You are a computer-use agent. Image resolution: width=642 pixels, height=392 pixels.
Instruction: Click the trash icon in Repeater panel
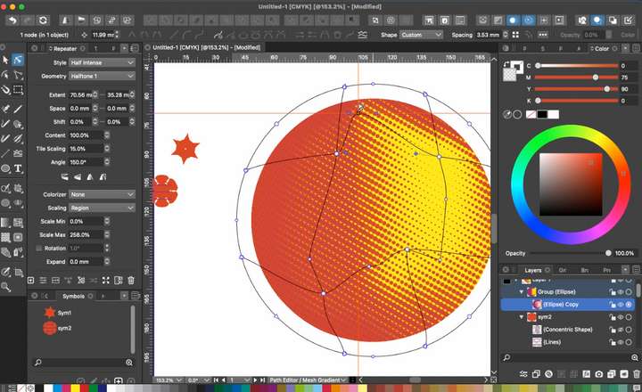[x=131, y=280]
